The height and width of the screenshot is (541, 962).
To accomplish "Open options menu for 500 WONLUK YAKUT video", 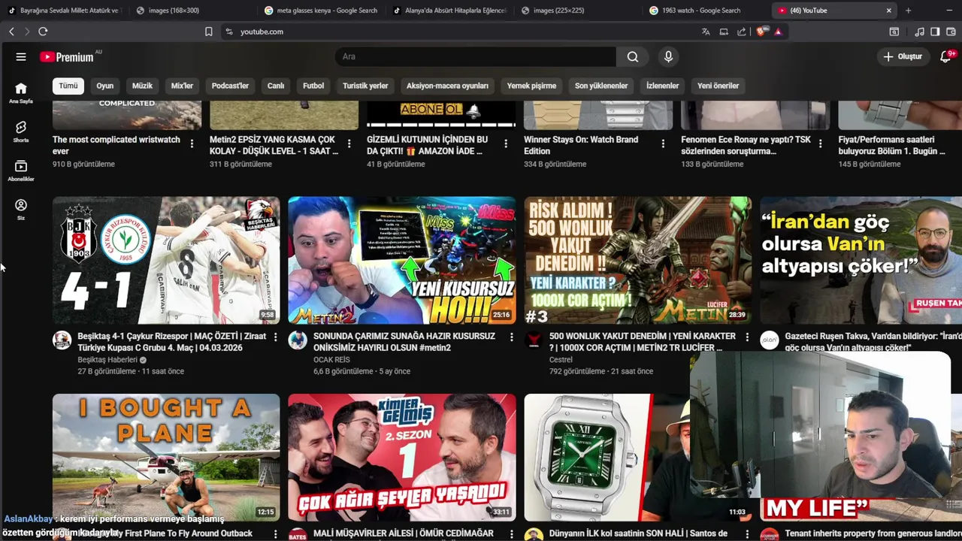I will (x=746, y=337).
